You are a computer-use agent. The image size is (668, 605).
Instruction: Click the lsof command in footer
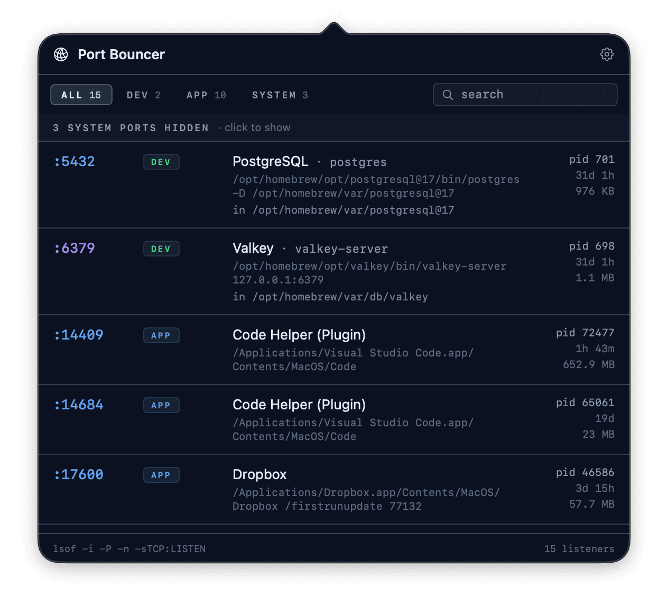(129, 549)
